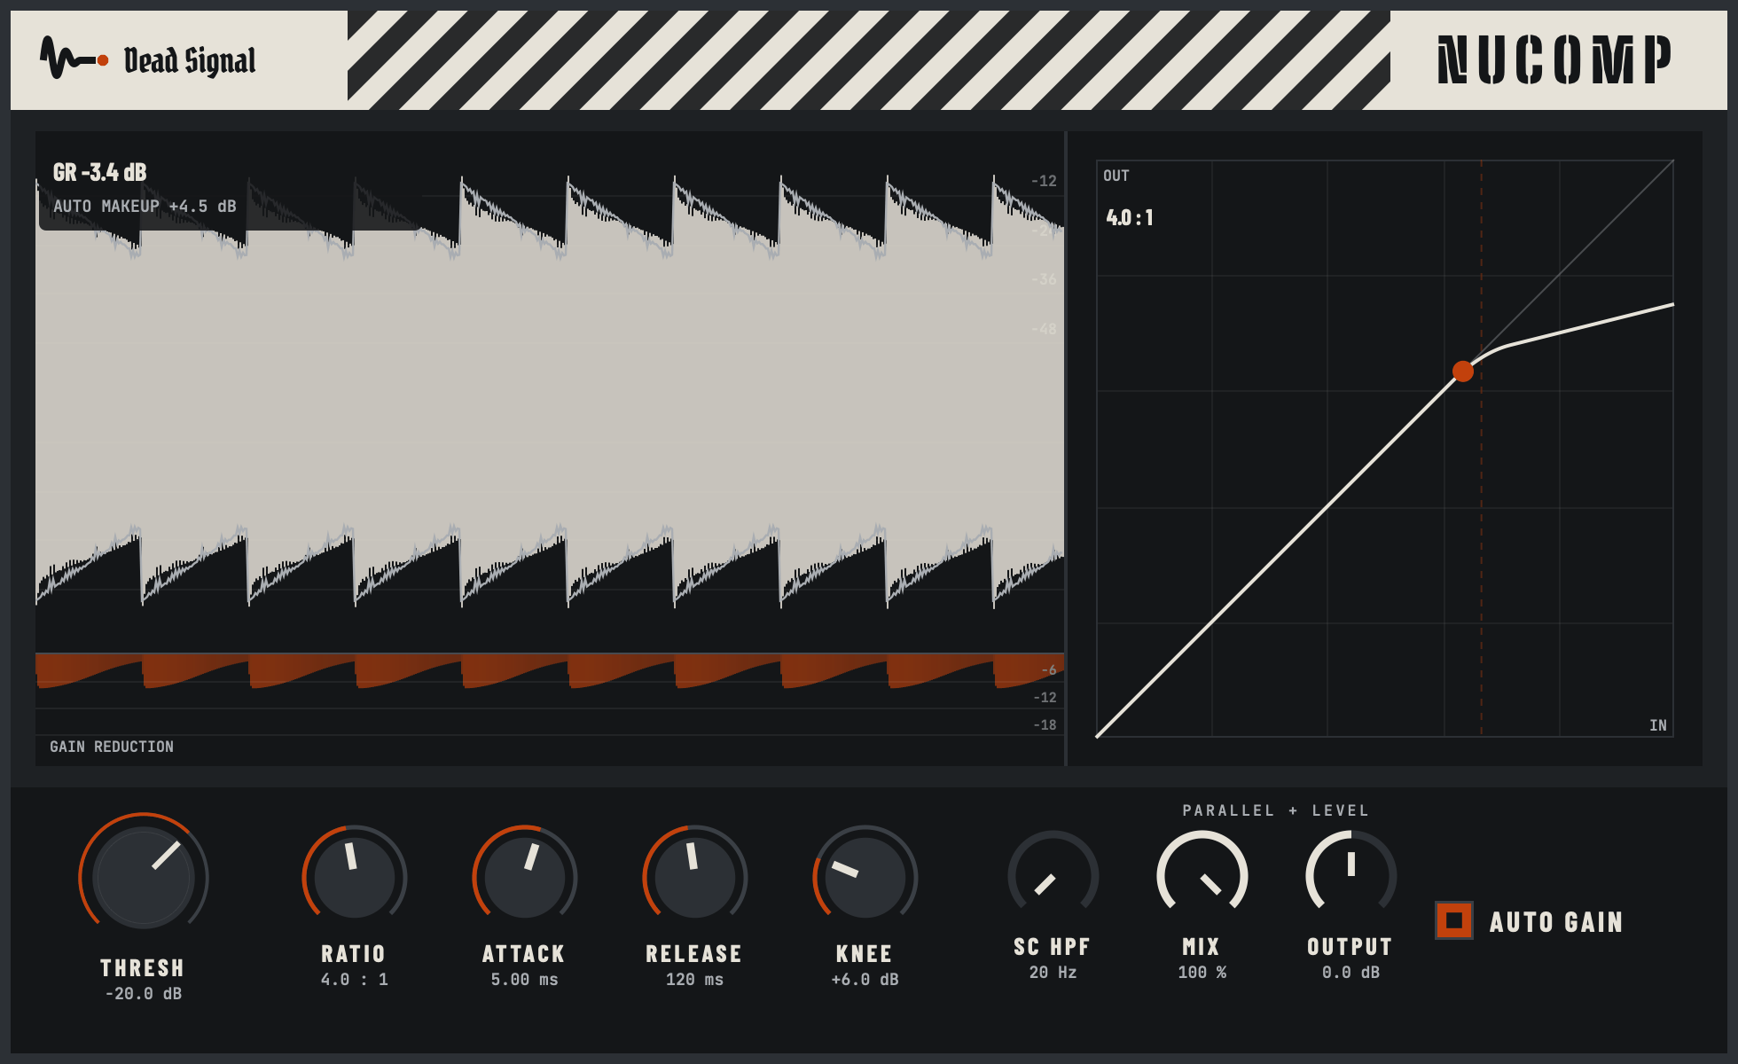Click the Dead Signal waveform logo icon

click(x=74, y=59)
